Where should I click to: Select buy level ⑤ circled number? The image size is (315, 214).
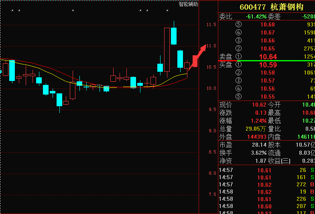click(x=238, y=97)
